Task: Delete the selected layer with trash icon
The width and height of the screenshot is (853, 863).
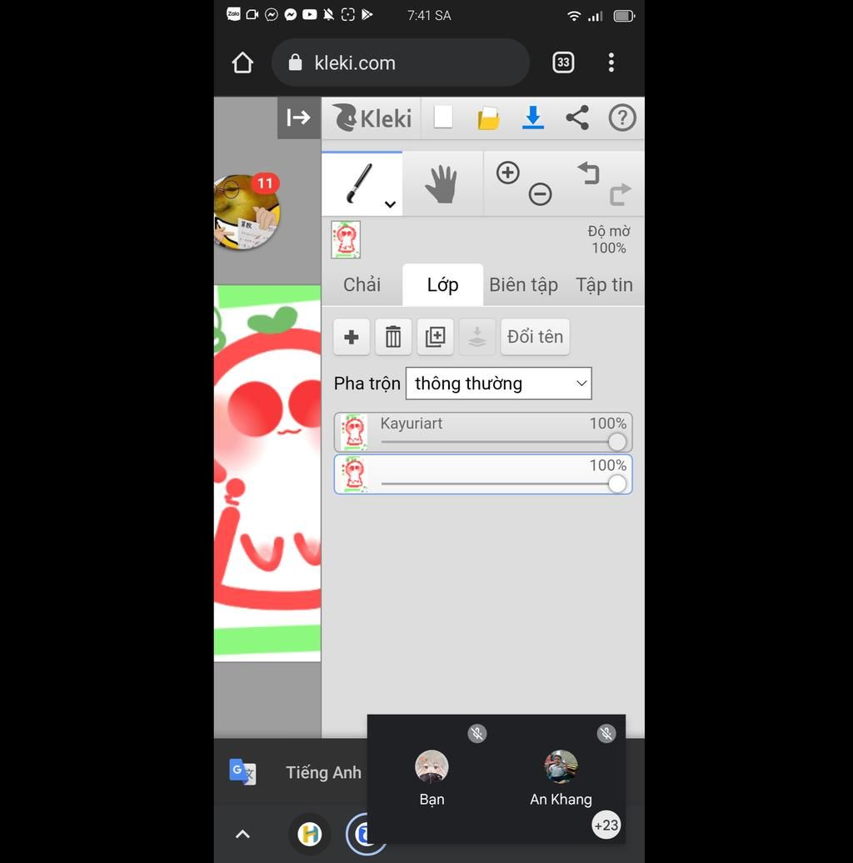Action: point(393,337)
